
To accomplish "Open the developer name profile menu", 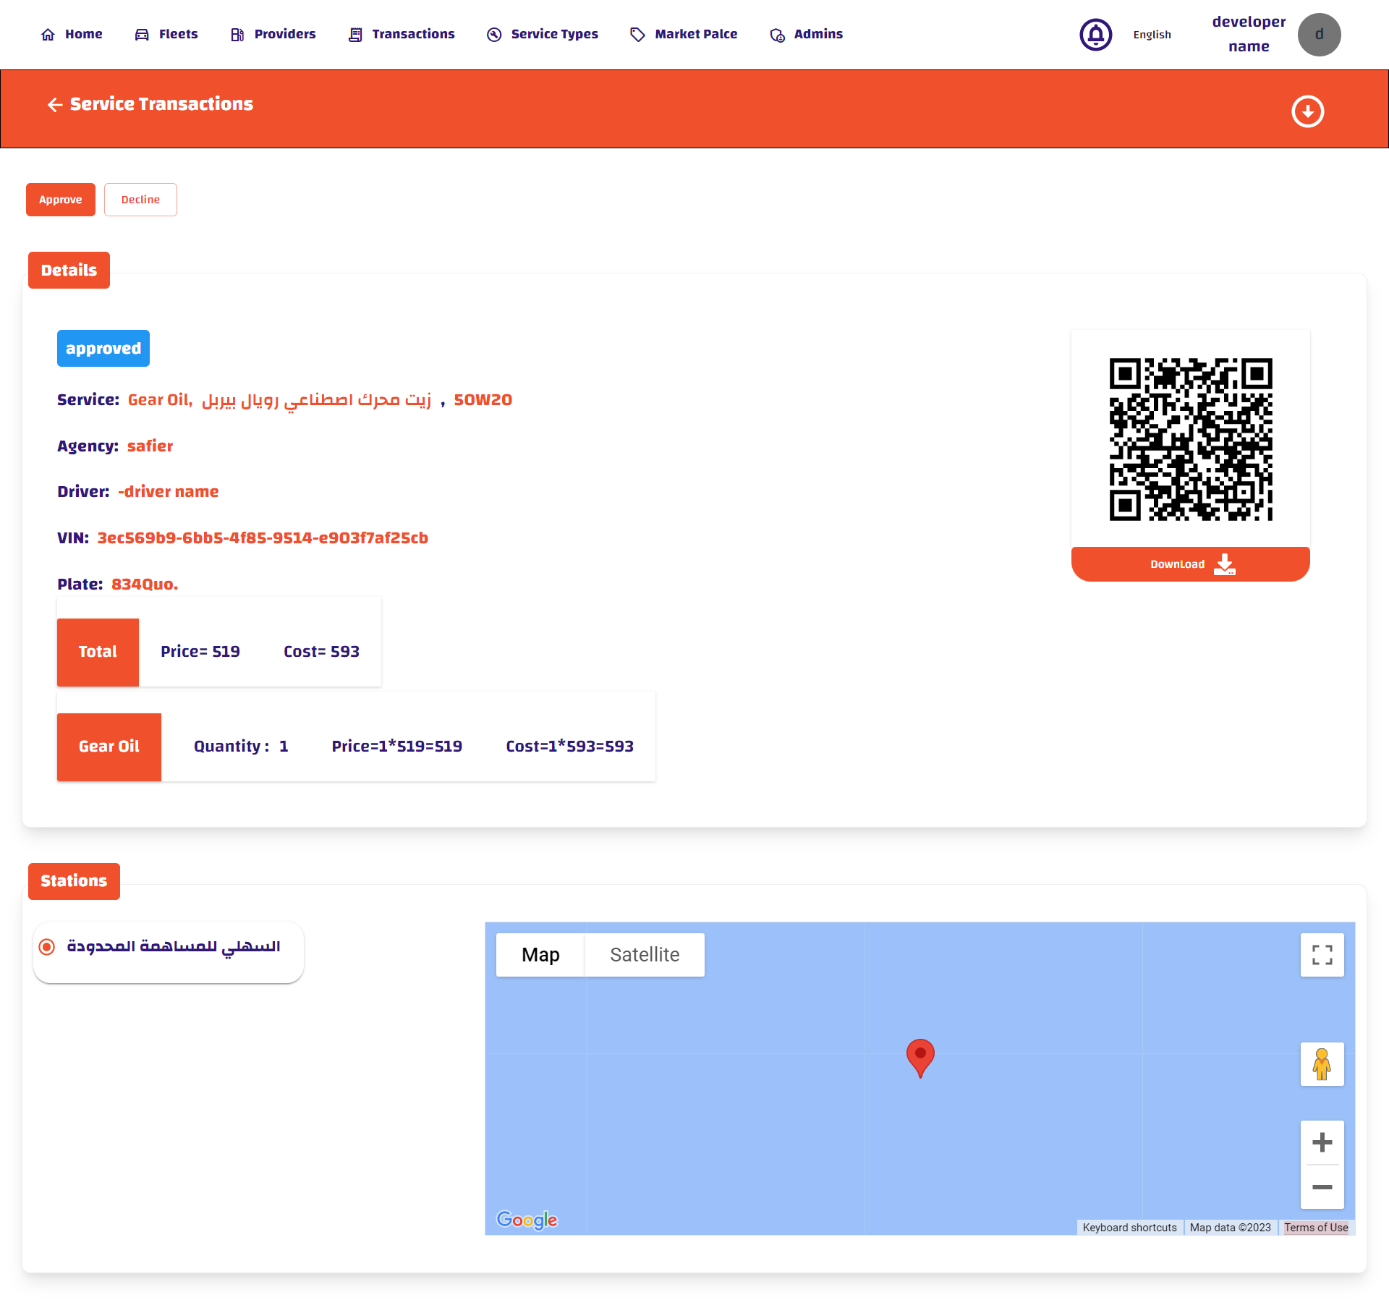I will [x=1249, y=34].
